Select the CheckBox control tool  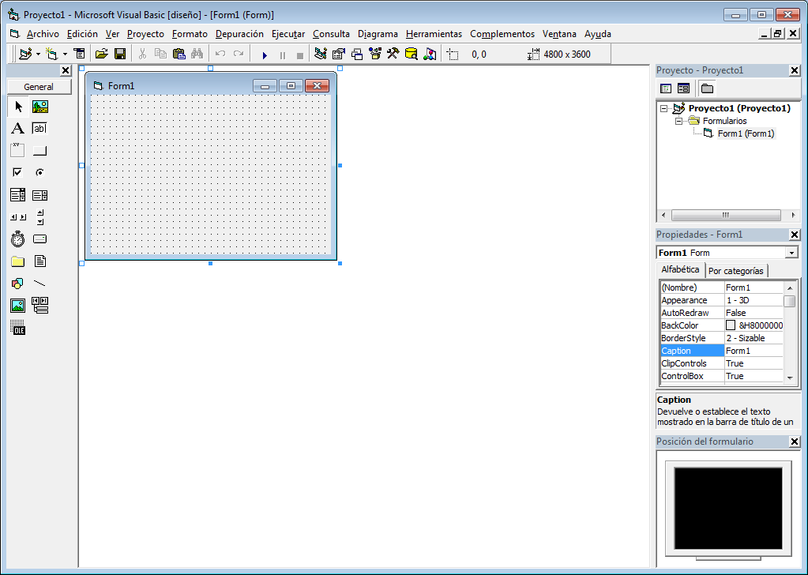click(18, 173)
